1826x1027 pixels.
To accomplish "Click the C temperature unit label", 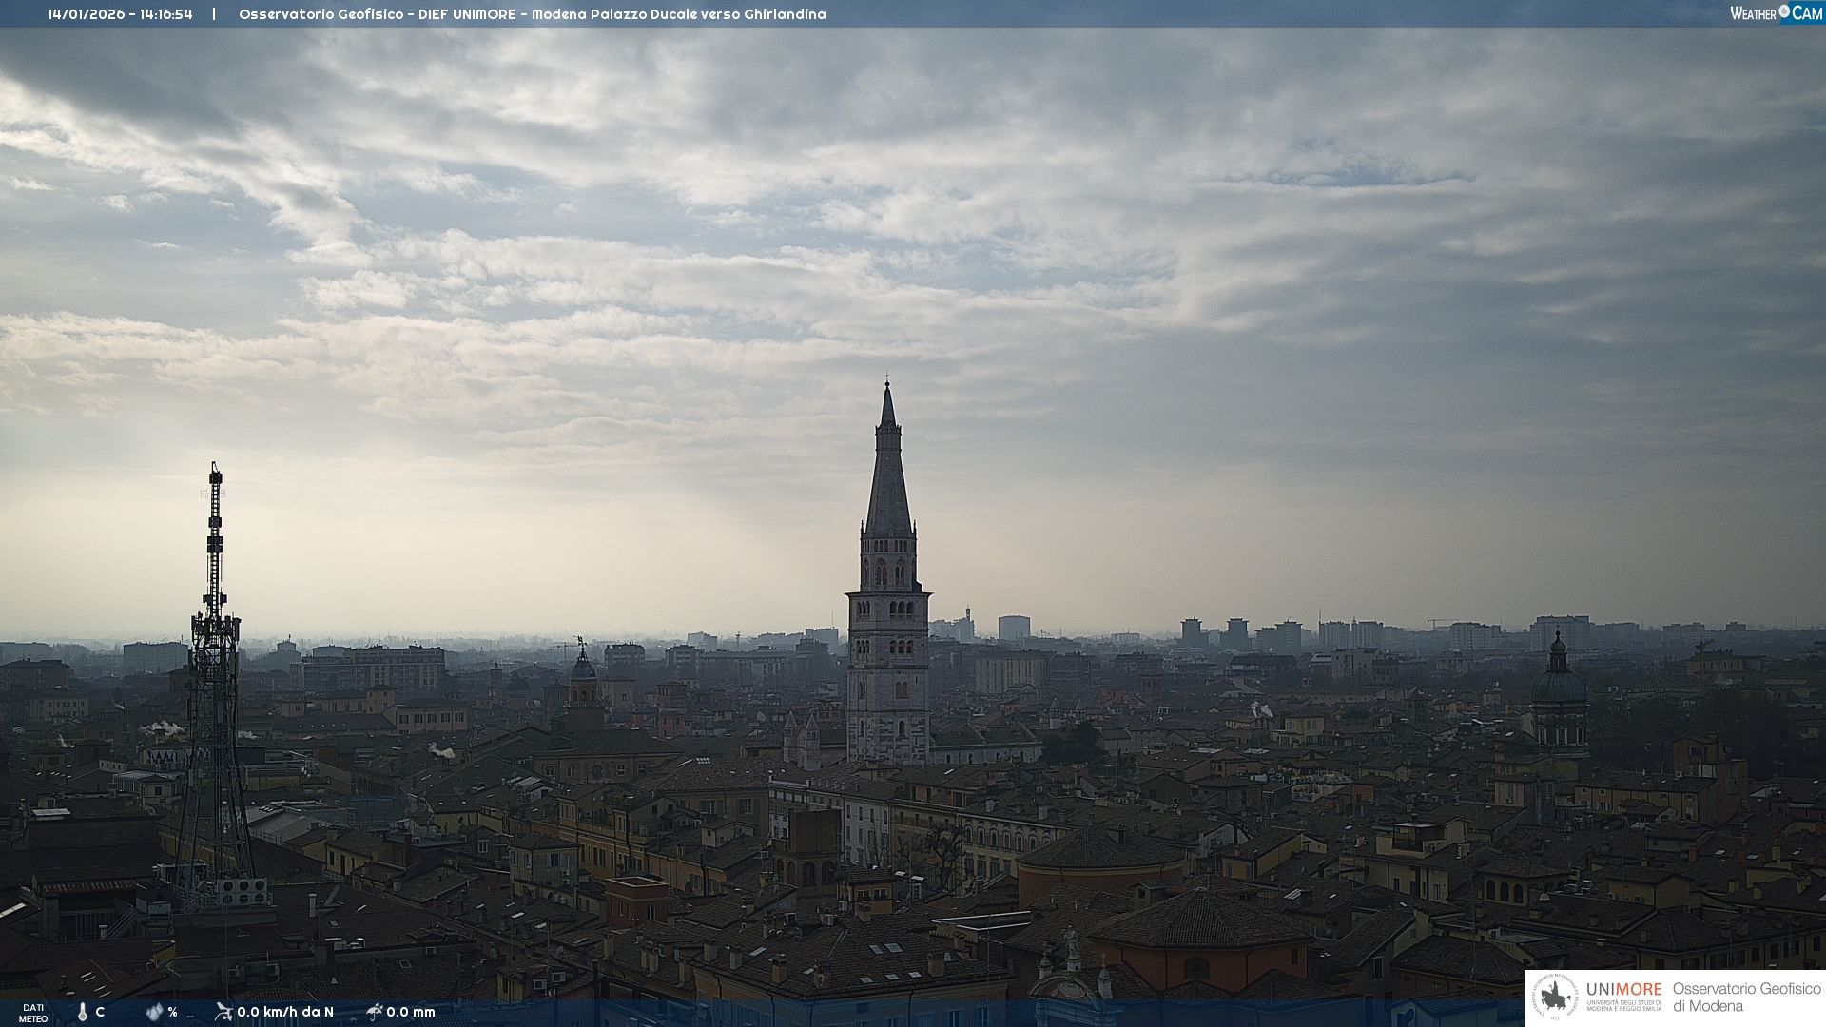I will pos(100,1012).
